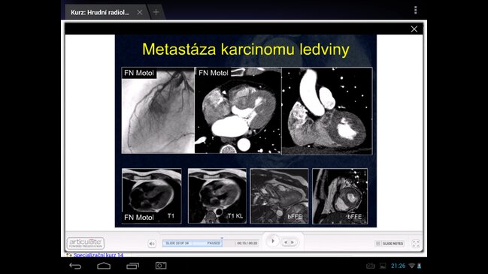Close the presentation overlay
This screenshot has width=488, height=274.
pos(414,29)
